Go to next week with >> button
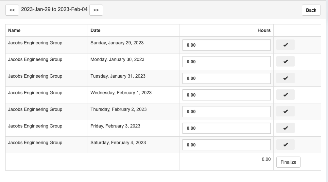Screen dimensions: 328x182 tap(96, 10)
